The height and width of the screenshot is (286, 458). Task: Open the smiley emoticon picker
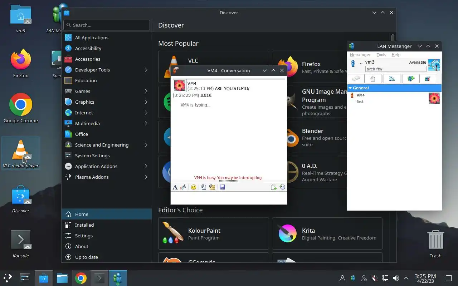click(x=194, y=187)
